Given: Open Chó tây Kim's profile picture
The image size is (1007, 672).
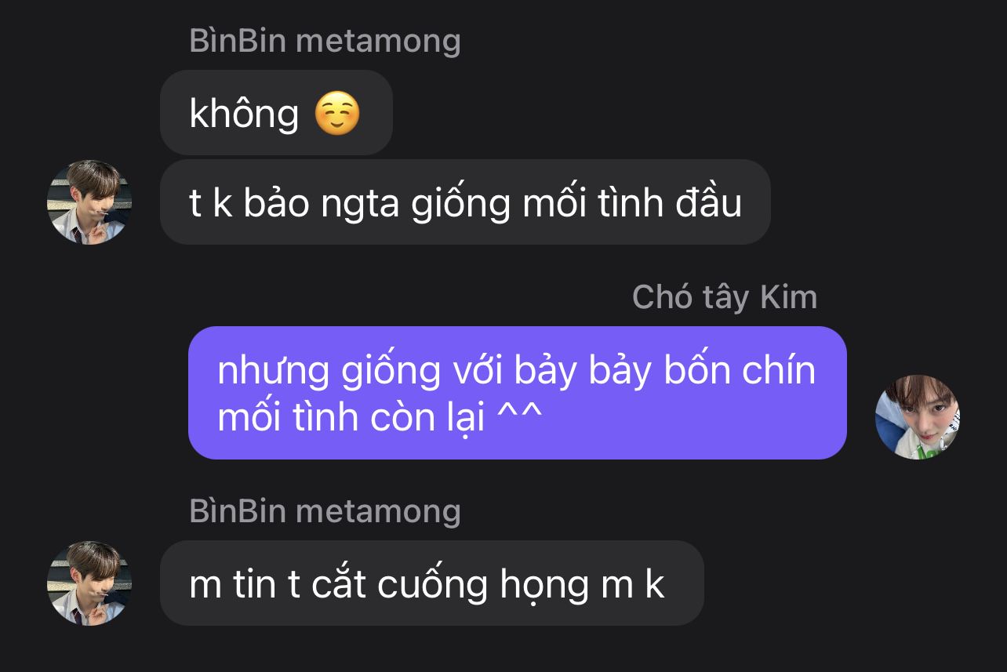Looking at the screenshot, I should click(918, 416).
